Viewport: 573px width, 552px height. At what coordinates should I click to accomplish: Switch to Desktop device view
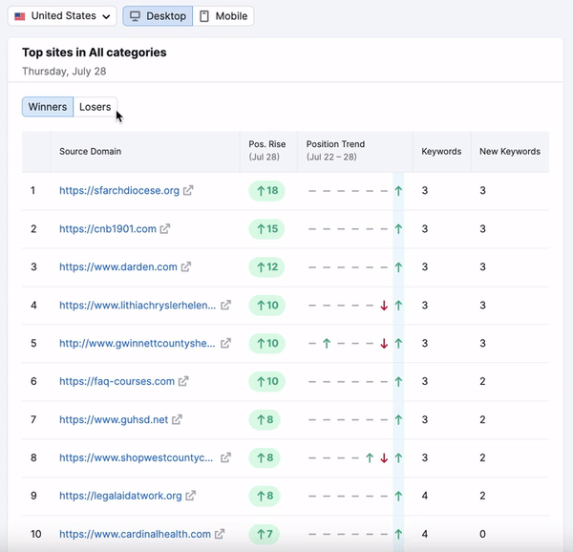point(158,16)
